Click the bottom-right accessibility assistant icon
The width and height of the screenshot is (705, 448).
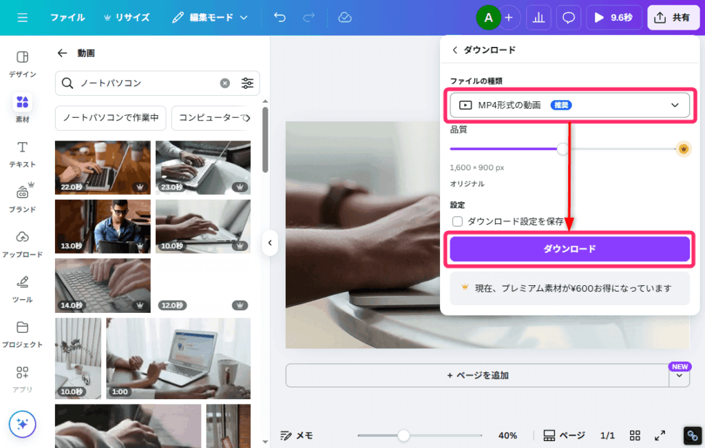click(693, 436)
